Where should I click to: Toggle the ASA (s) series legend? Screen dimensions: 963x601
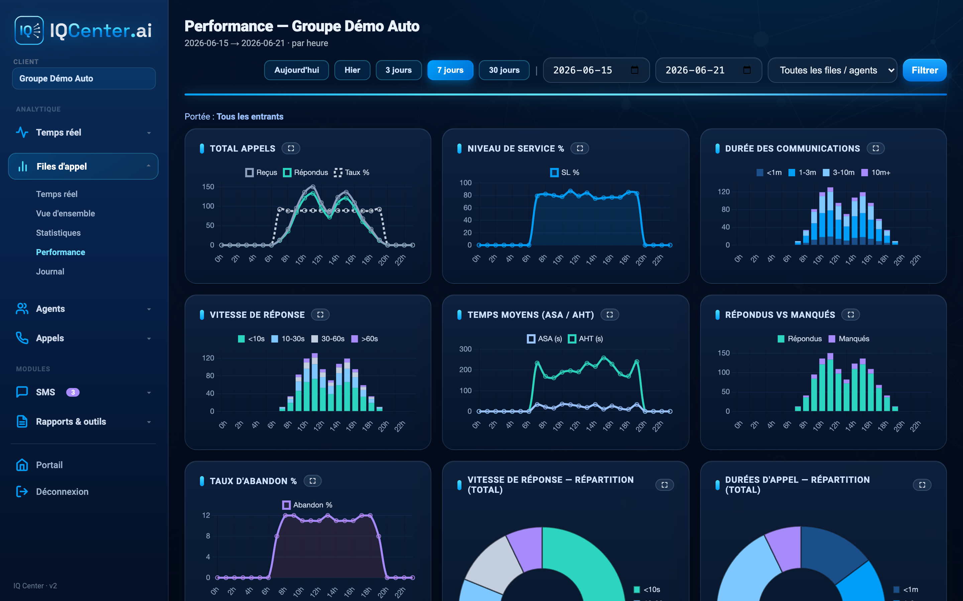click(x=544, y=339)
